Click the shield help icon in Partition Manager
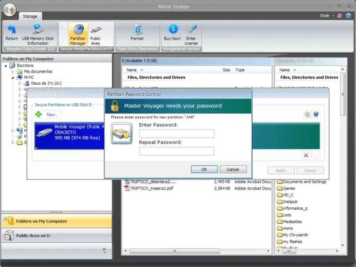This screenshot has height=267, width=356. pos(316,114)
